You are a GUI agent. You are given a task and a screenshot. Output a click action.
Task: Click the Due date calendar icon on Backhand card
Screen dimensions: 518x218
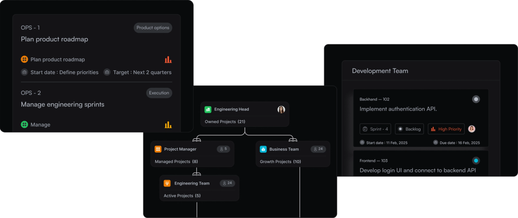click(x=436, y=142)
